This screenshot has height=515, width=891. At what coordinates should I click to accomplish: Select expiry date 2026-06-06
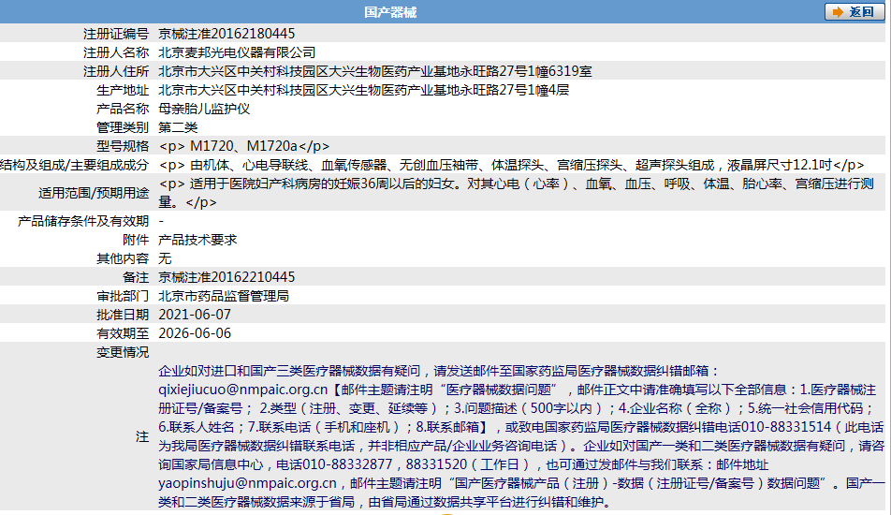195,333
